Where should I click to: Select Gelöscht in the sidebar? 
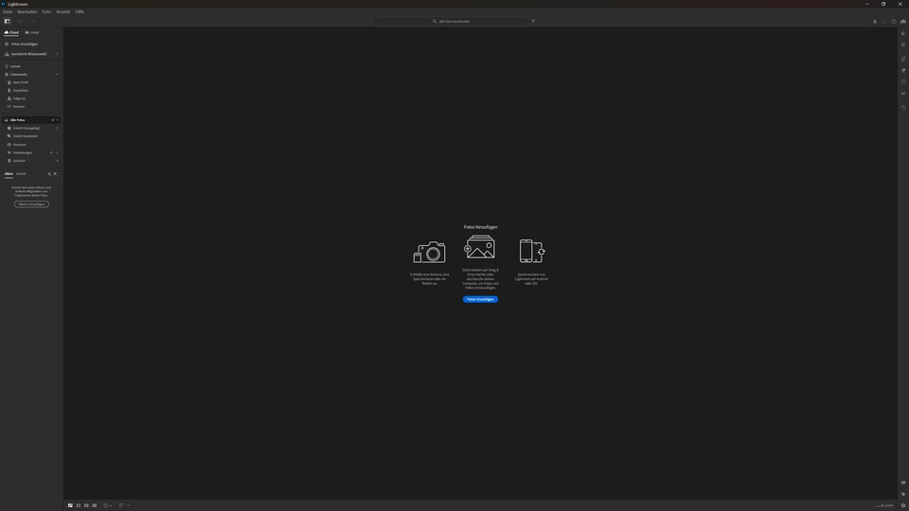[x=19, y=161]
